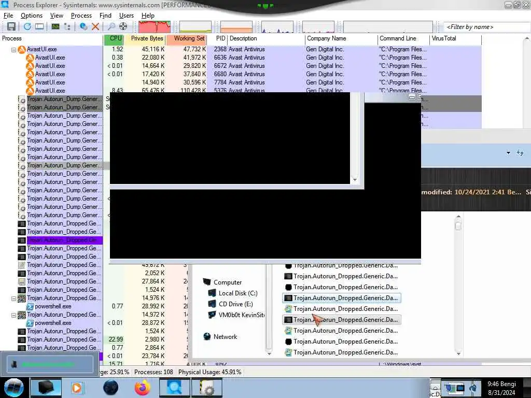
Task: Click the 22.99 CPU value cell
Action: click(116, 339)
